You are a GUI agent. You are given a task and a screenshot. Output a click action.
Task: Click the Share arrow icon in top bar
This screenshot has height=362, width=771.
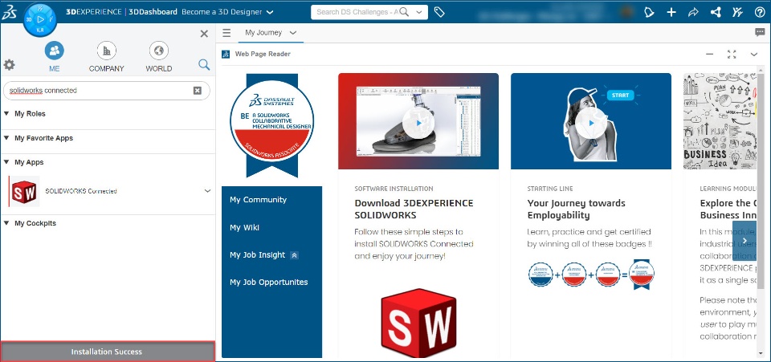coord(693,12)
